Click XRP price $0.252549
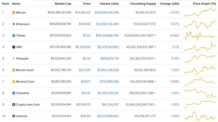218x122 pixels. (x=83, y=47)
